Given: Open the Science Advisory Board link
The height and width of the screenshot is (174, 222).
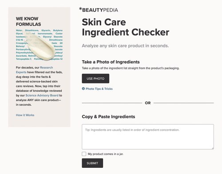Looking at the screenshot, I should pyautogui.click(x=42, y=95).
